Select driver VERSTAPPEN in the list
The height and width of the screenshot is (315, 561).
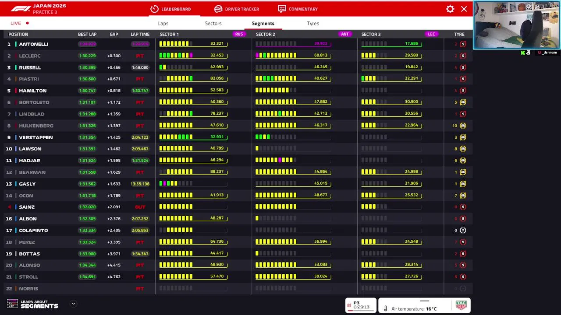pyautogui.click(x=36, y=137)
